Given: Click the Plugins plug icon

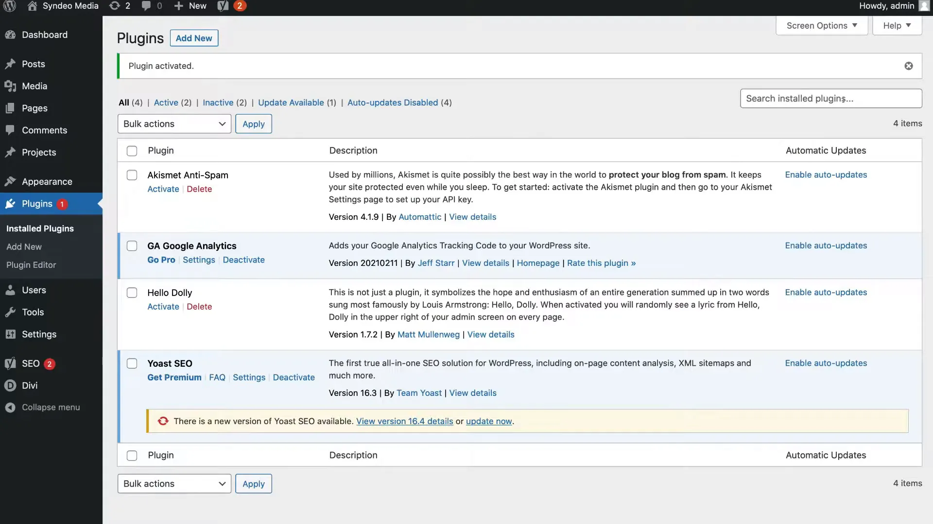Looking at the screenshot, I should click(x=10, y=204).
